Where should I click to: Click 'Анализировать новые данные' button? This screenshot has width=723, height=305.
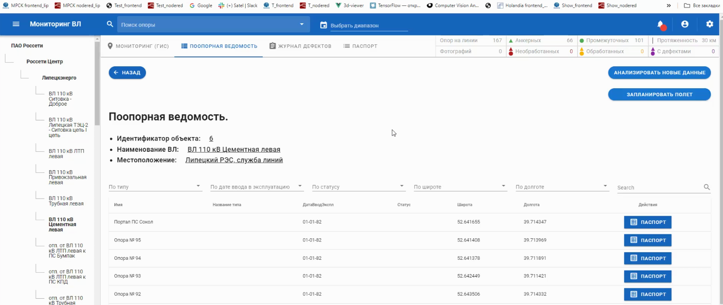659,73
